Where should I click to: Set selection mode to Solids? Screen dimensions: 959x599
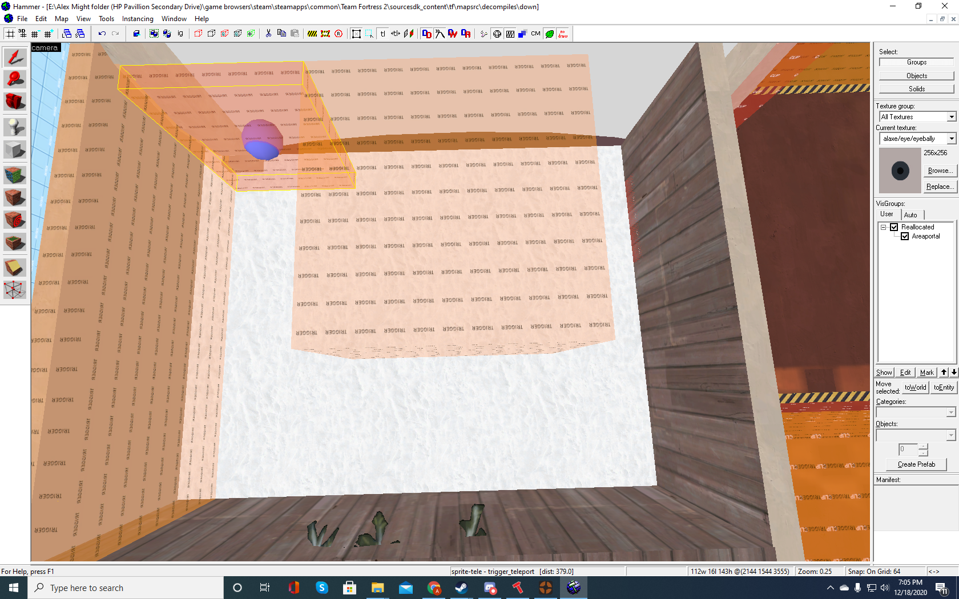pyautogui.click(x=916, y=89)
